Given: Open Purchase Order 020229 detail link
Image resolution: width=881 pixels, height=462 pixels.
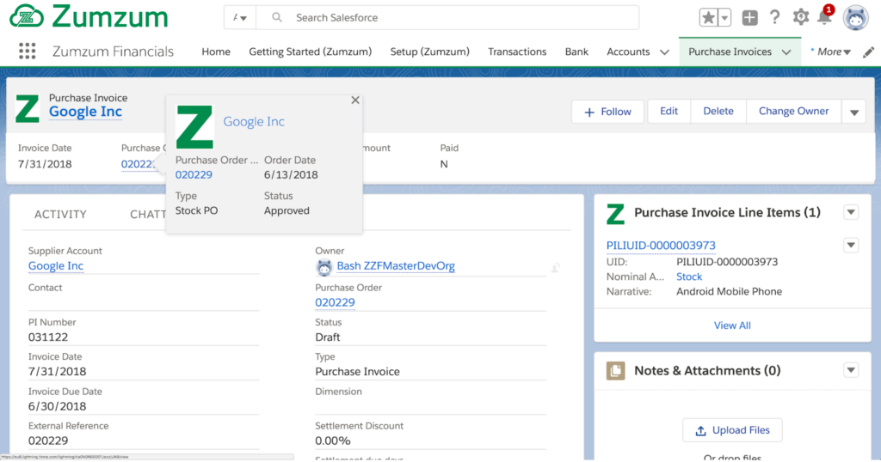Looking at the screenshot, I should (335, 302).
